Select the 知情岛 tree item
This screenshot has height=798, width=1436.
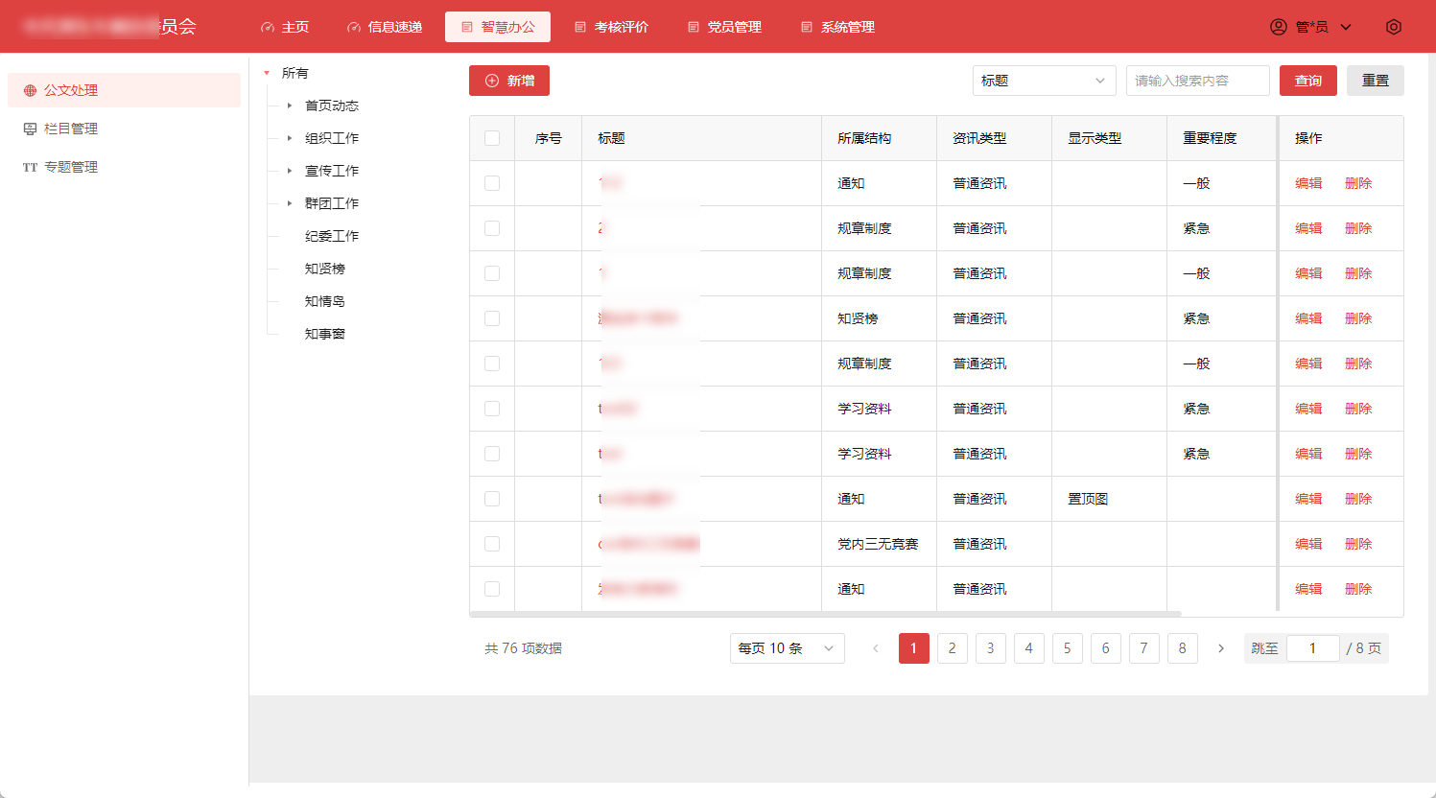pyautogui.click(x=325, y=301)
